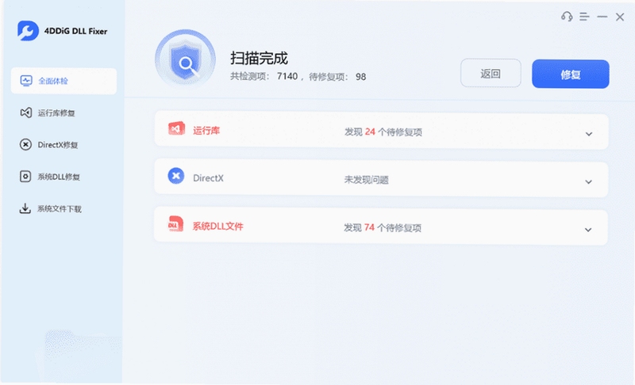Click 未发现问题 status text
Screen dimensions: 635x385
pos(367,180)
